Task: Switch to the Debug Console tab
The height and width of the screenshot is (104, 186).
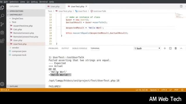Action: coord(80,48)
